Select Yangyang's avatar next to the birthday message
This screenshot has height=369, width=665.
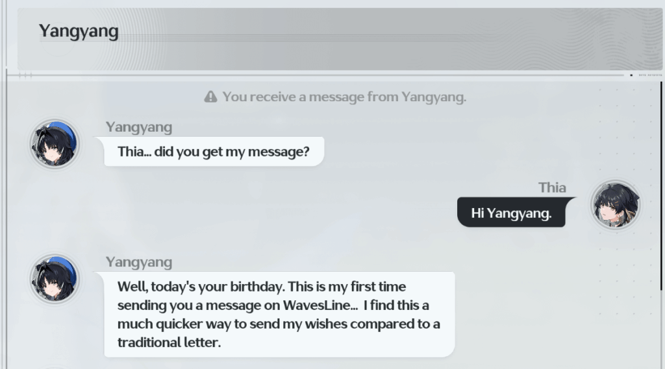55,279
